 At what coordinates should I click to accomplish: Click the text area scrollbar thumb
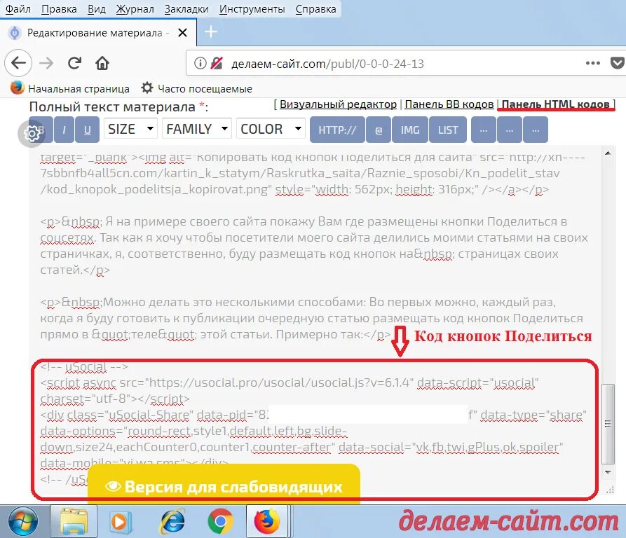(x=608, y=424)
